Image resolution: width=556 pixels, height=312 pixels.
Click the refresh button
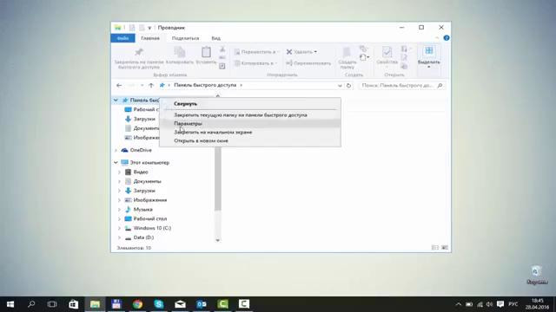point(349,86)
